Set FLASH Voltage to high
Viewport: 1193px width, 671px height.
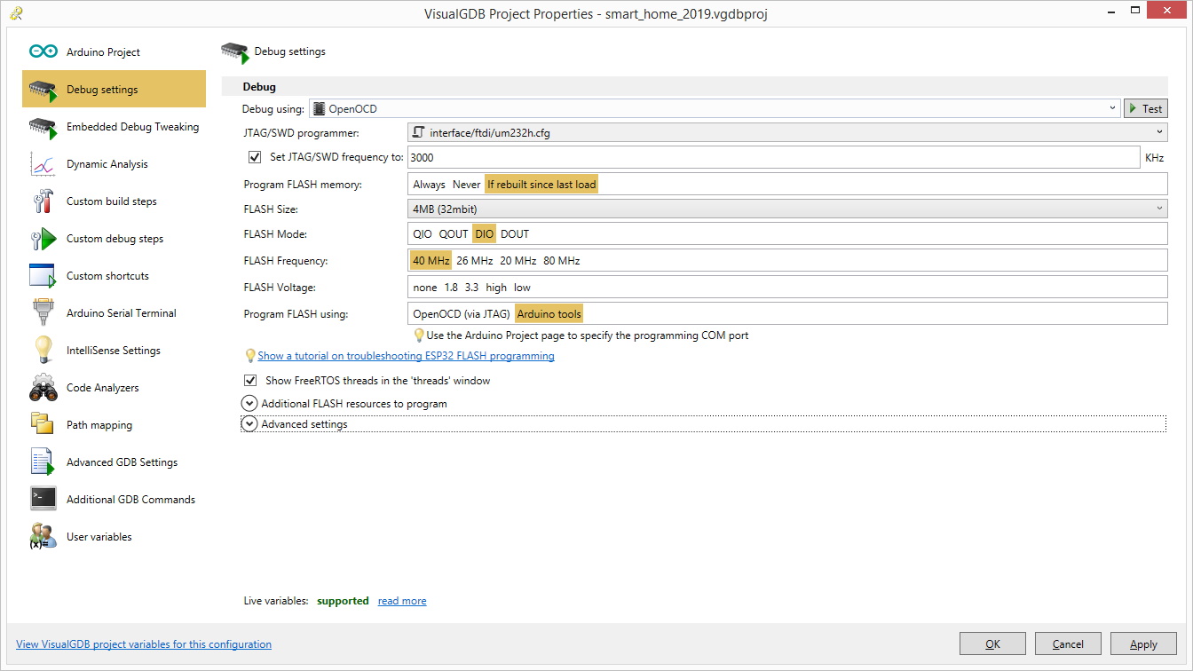coord(496,288)
